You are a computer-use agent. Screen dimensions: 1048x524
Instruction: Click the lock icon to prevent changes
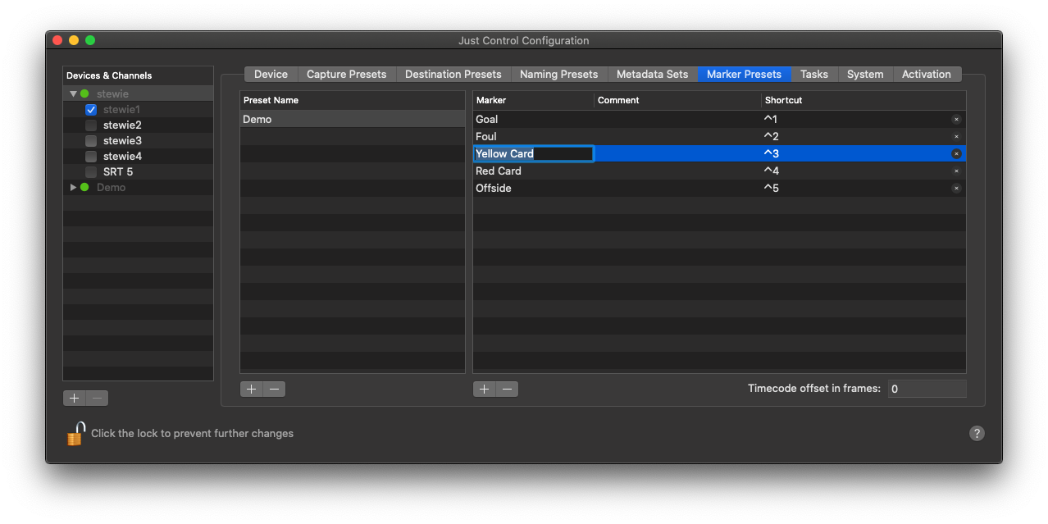point(75,433)
